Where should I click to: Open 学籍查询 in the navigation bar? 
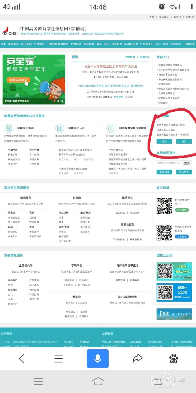(13, 44)
